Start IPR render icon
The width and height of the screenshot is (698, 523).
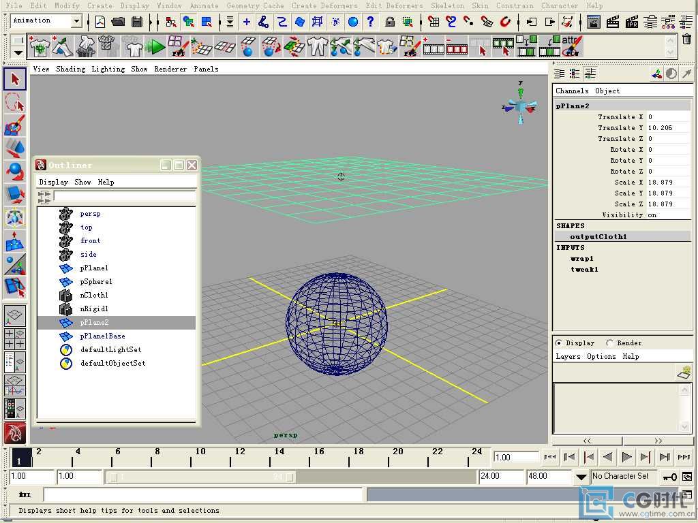pyautogui.click(x=632, y=21)
